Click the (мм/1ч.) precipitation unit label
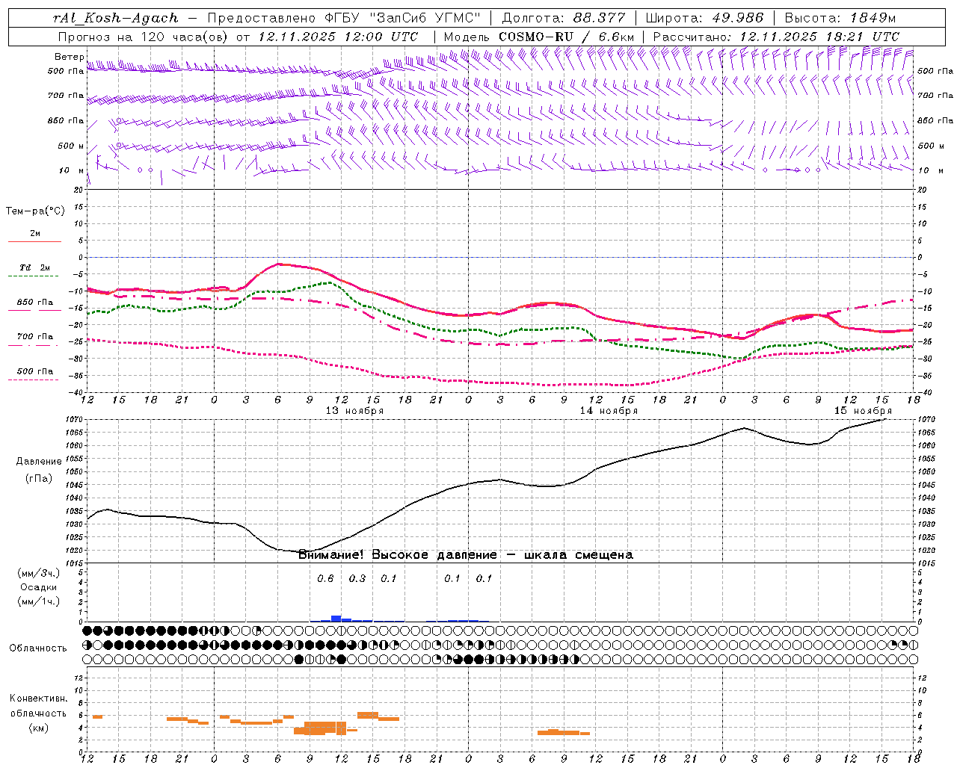This screenshot has width=957, height=765. tap(39, 601)
